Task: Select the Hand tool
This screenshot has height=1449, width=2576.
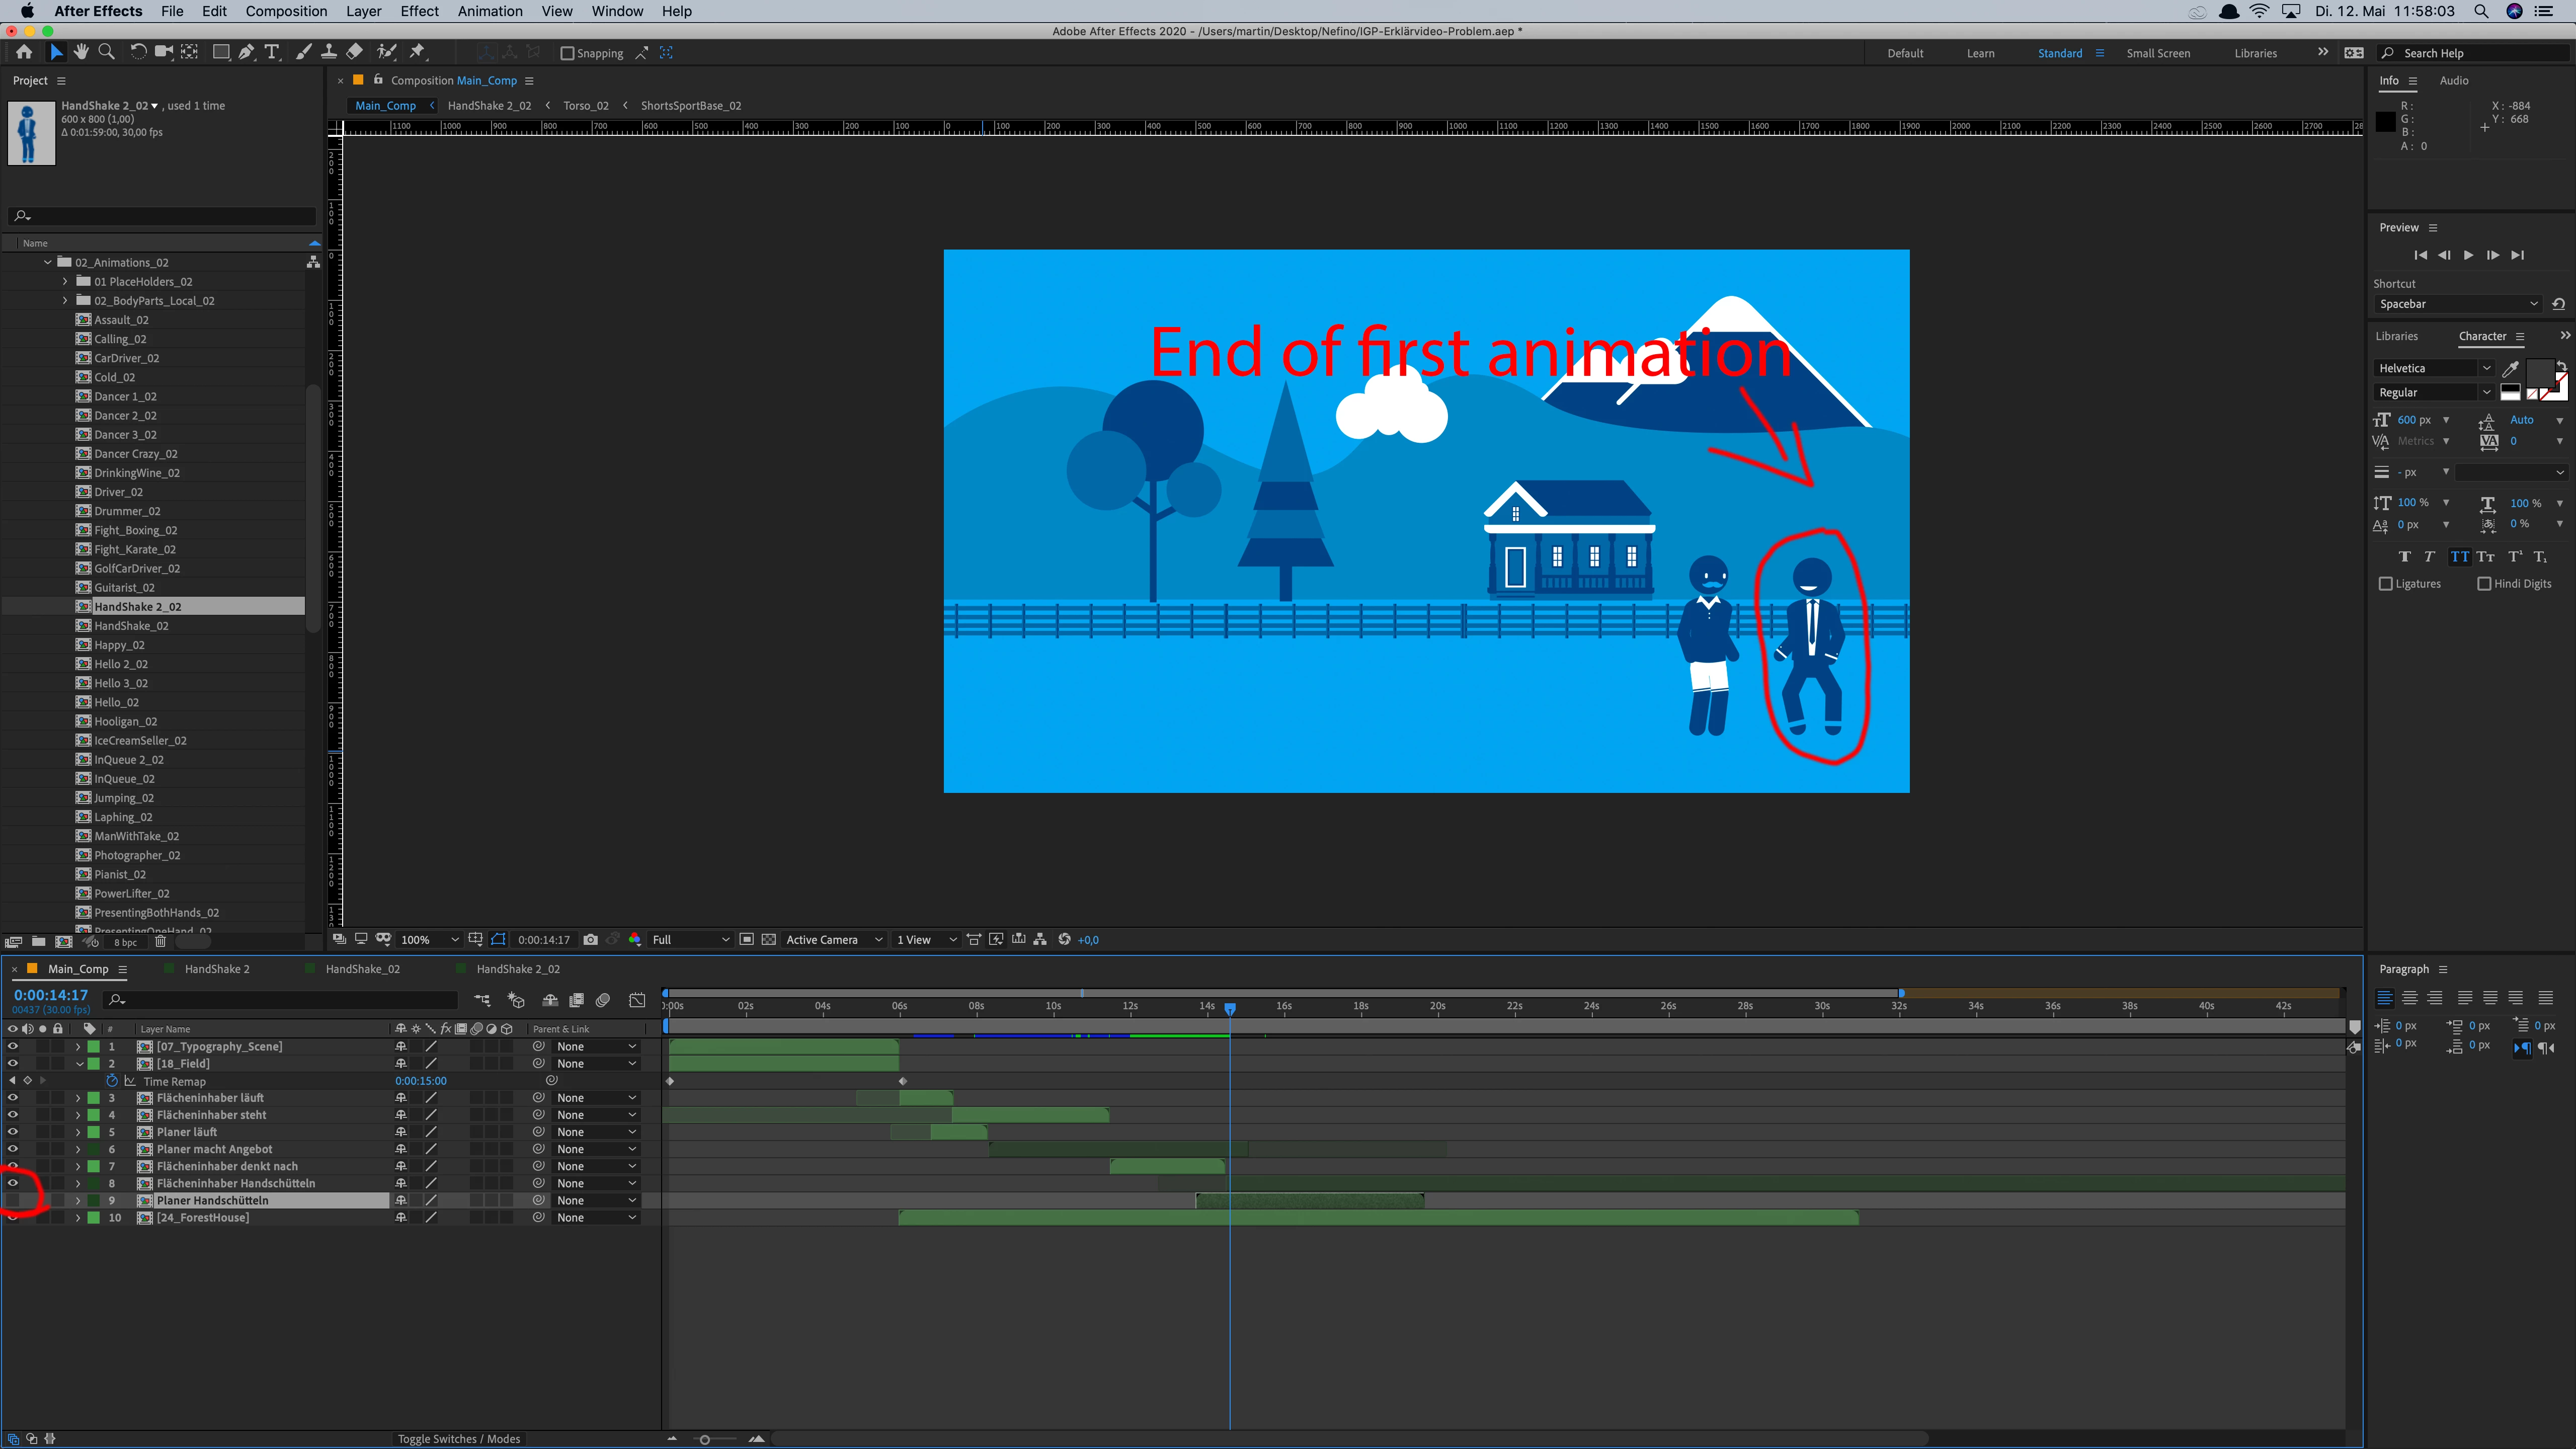Action: [80, 52]
